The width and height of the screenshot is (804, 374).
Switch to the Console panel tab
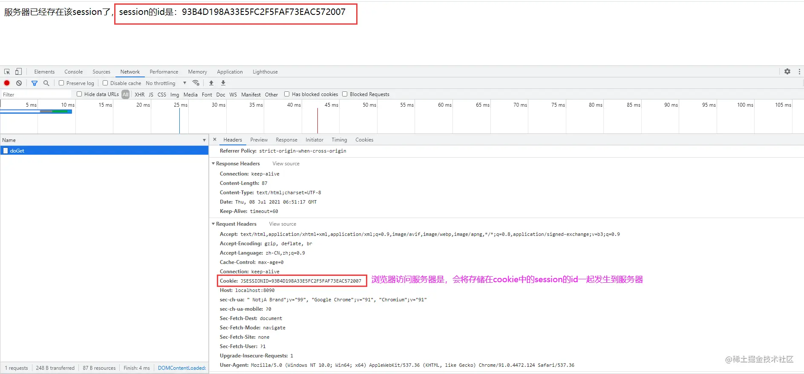tap(74, 72)
